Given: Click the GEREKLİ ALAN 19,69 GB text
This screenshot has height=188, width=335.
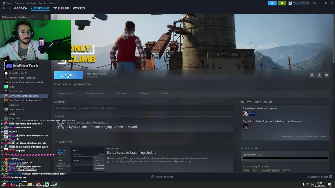Looking at the screenshot, I should (97, 75).
